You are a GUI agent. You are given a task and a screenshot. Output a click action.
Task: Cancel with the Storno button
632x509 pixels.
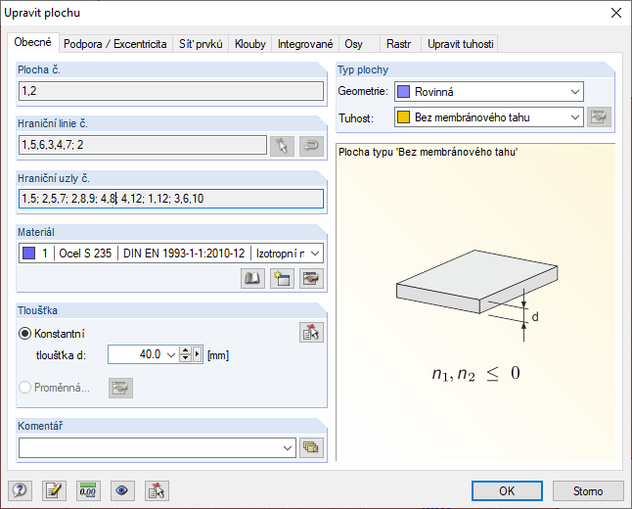point(588,490)
